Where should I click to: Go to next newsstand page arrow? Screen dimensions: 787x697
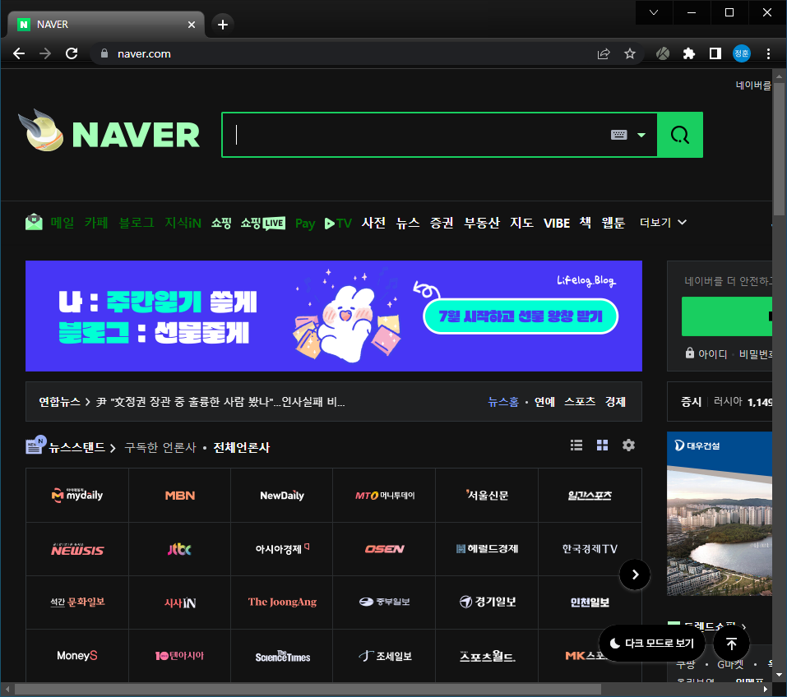pos(635,575)
